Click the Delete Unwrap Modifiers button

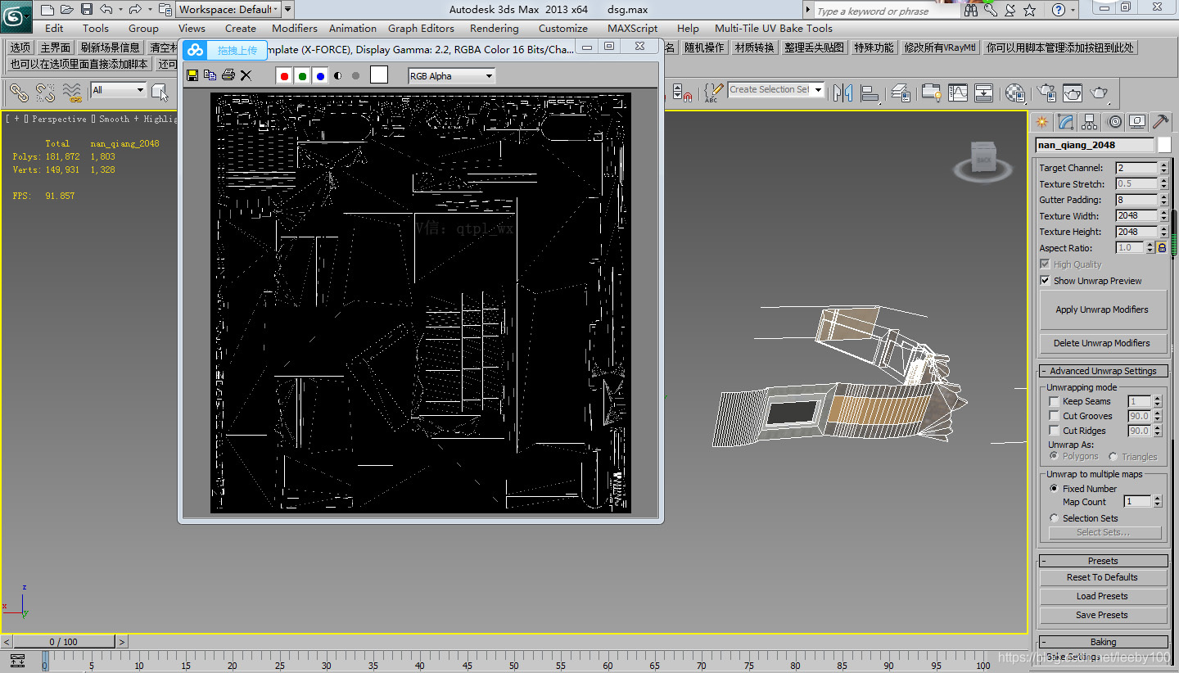[x=1103, y=343]
